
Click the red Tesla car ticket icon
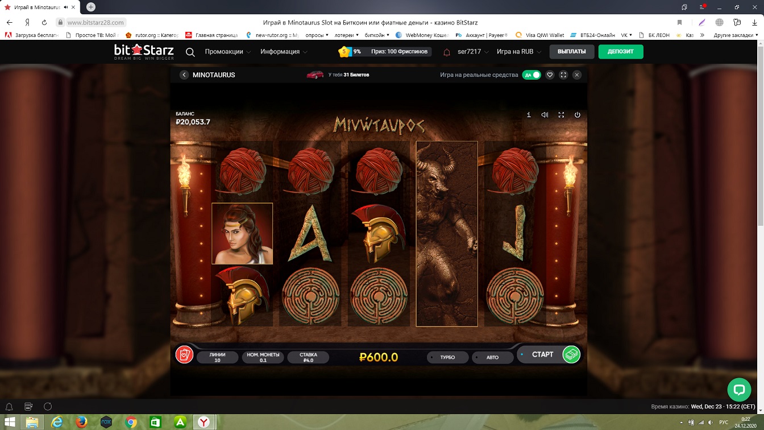pos(314,75)
